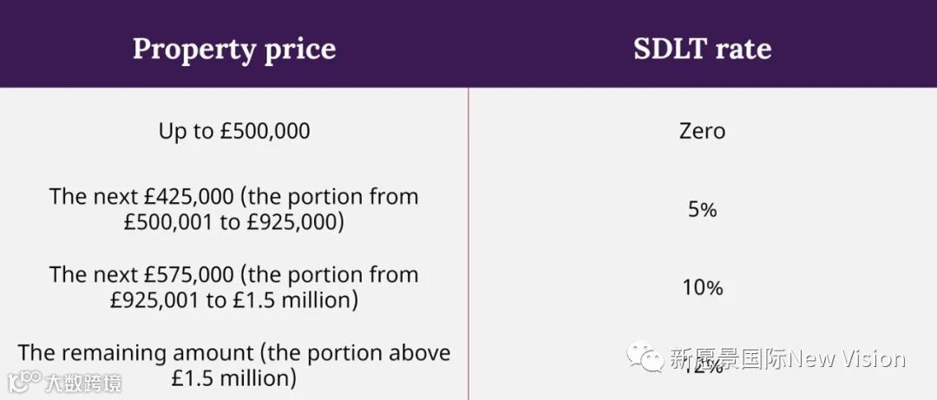This screenshot has height=400, width=937.
Task: Click the WeChat logo icon watermark
Action: (645, 357)
